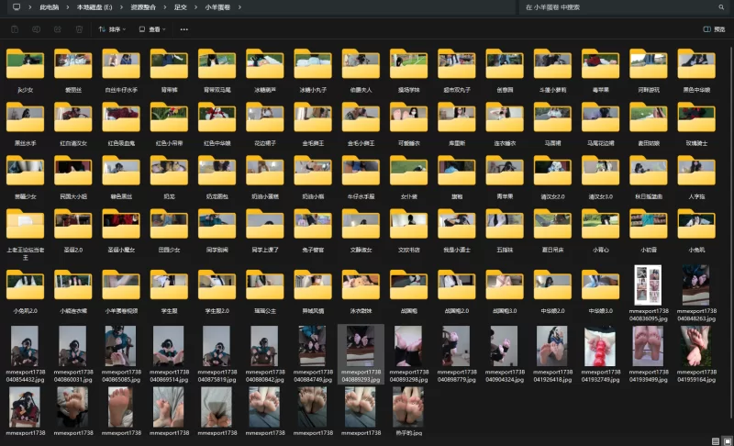Select the 学生服 folder
The image size is (734, 446).
point(169,291)
